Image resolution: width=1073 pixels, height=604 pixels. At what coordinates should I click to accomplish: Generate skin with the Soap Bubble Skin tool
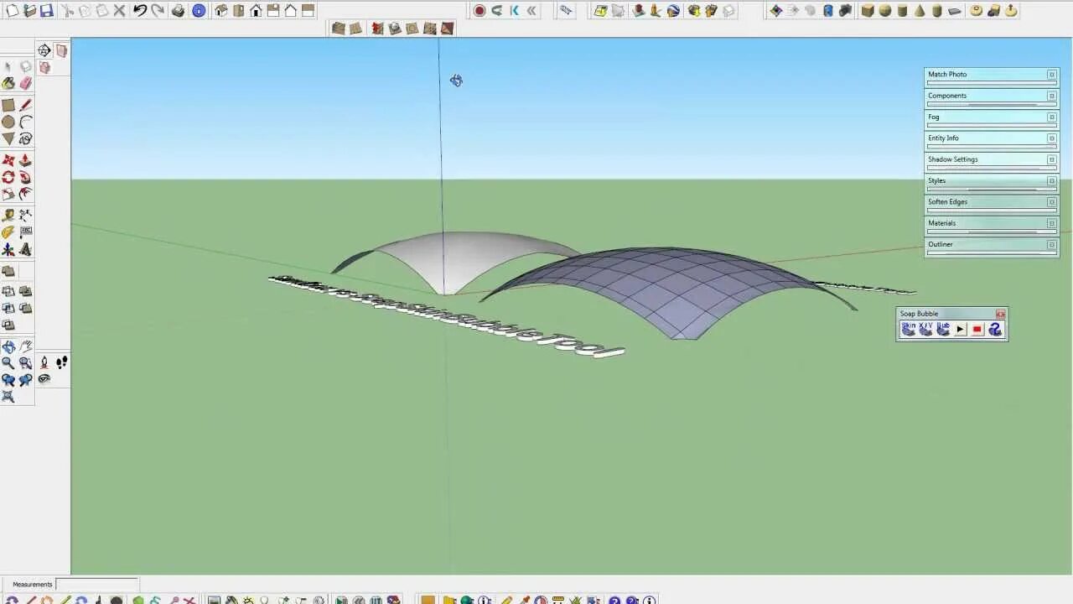coord(908,329)
